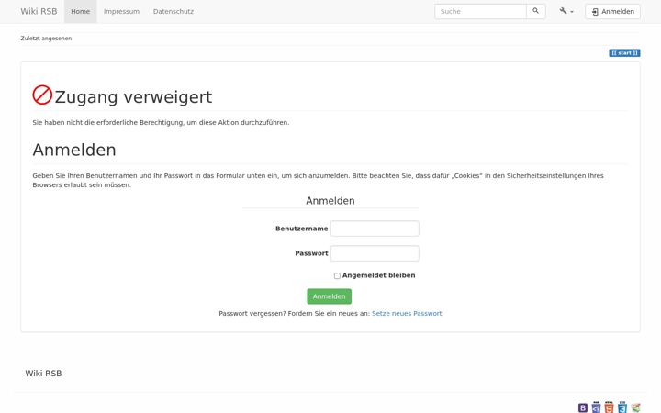Click the Wiki RSB footer title
661x413 pixels.
43,374
